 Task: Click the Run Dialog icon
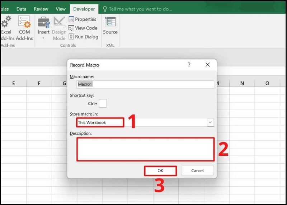click(x=83, y=37)
